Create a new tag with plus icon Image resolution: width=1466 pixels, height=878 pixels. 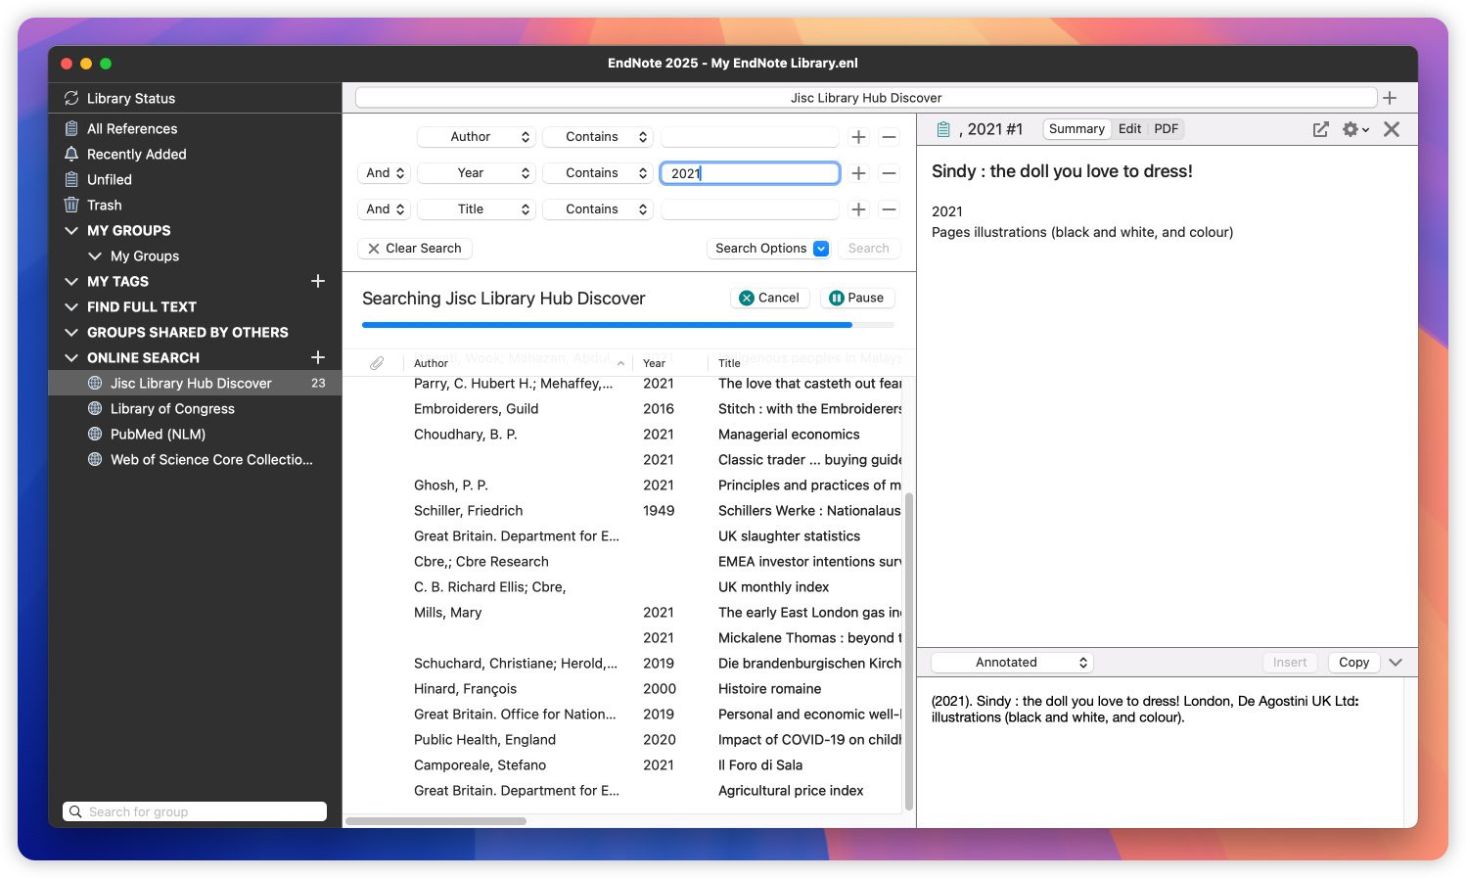pos(317,281)
